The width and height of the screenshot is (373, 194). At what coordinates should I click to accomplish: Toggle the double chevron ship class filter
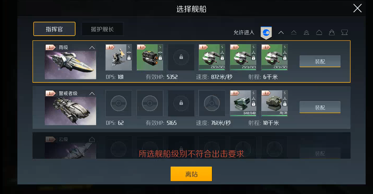click(x=307, y=32)
